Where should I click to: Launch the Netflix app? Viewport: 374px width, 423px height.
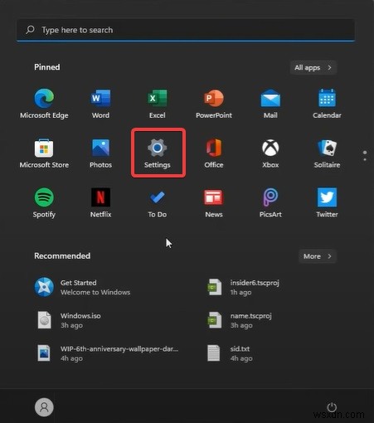[x=100, y=203]
